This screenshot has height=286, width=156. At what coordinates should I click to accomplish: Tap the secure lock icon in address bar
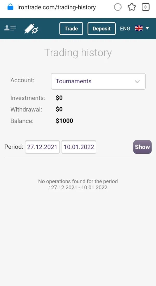[x=10, y=7]
